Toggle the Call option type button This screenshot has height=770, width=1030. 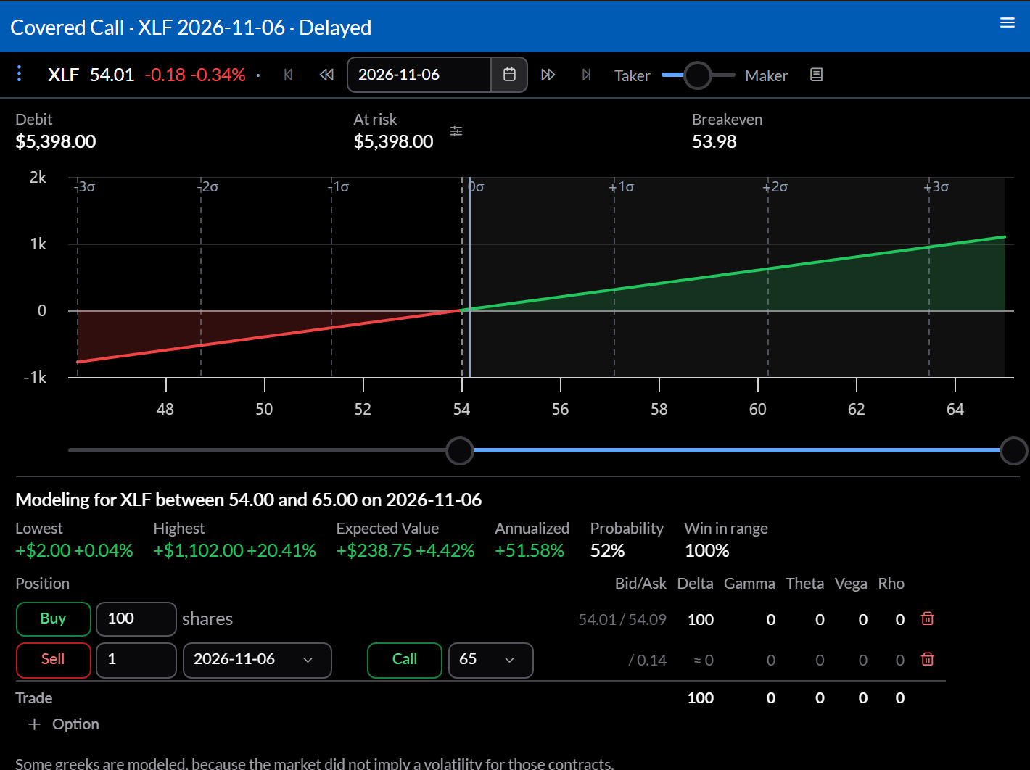[x=405, y=660]
